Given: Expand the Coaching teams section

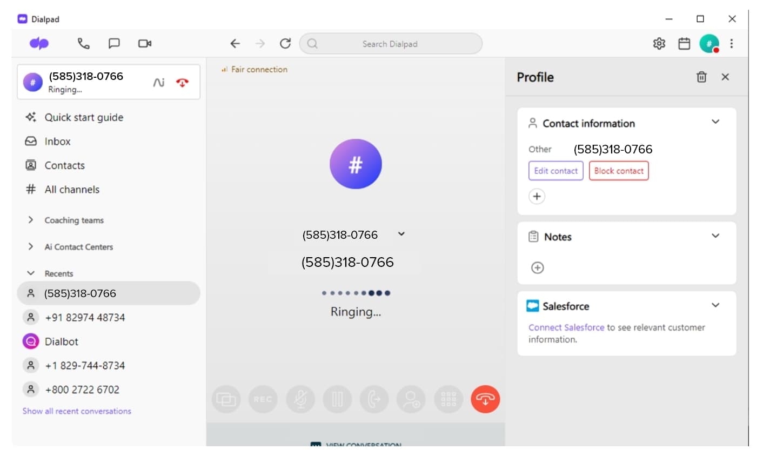Looking at the screenshot, I should point(31,220).
